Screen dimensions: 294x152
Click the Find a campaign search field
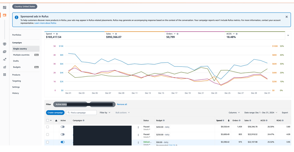[82, 113]
